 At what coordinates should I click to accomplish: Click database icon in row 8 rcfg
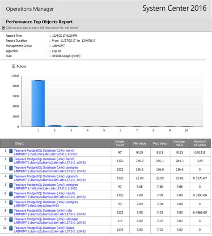[11, 211]
